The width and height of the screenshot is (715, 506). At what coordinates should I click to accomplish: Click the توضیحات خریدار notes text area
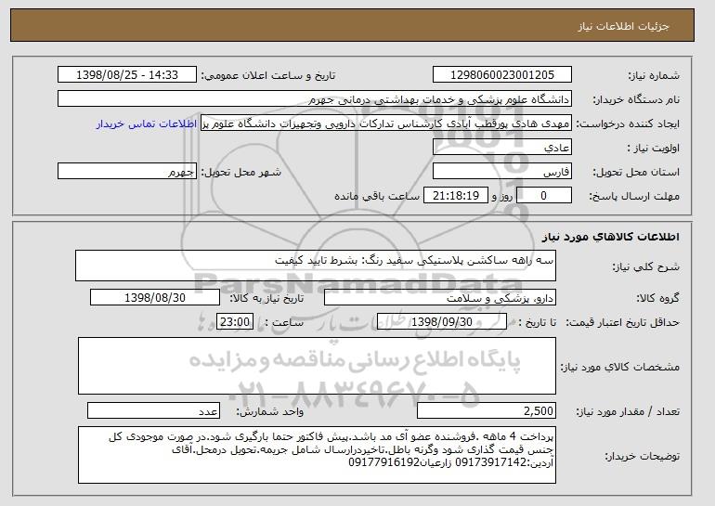tap(317, 455)
